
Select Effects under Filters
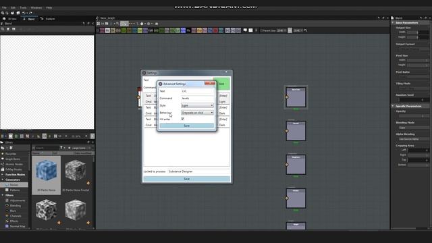pos(14,221)
